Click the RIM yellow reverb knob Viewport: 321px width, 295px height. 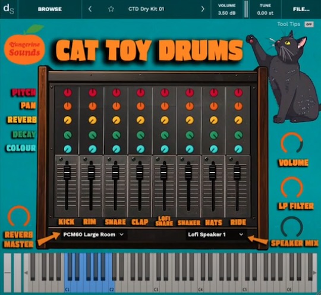pos(93,120)
